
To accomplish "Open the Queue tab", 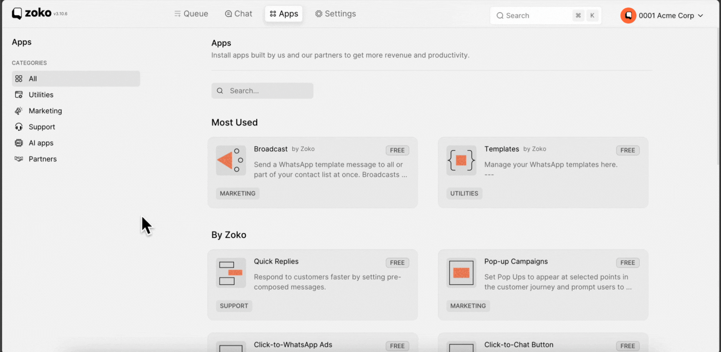I will 191,14.
